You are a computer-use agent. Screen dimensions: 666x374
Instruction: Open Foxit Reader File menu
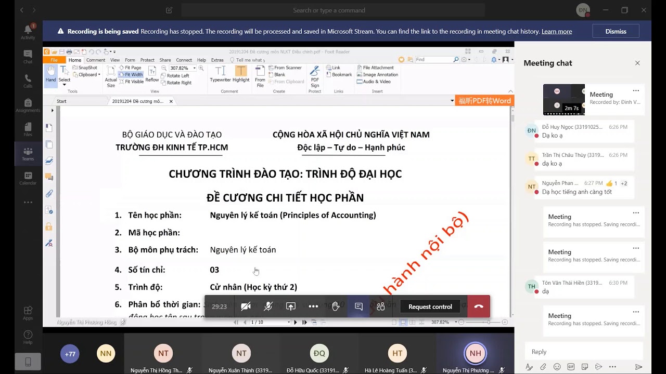54,60
